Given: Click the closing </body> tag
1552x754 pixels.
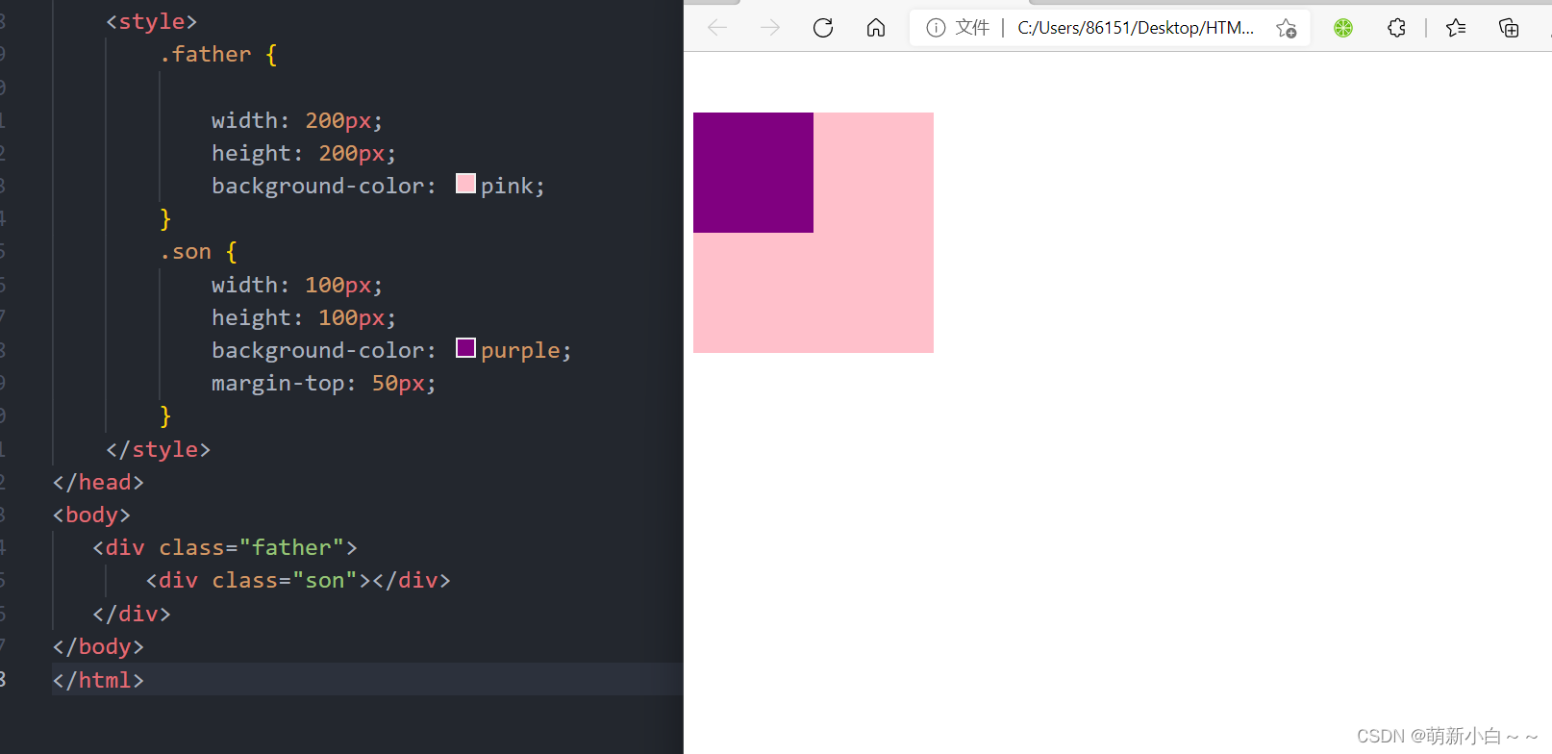Looking at the screenshot, I should [x=98, y=646].
